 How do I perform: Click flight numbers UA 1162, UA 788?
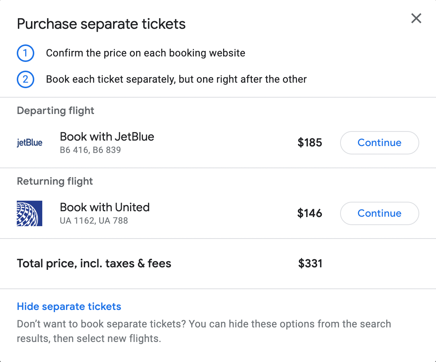tap(94, 220)
